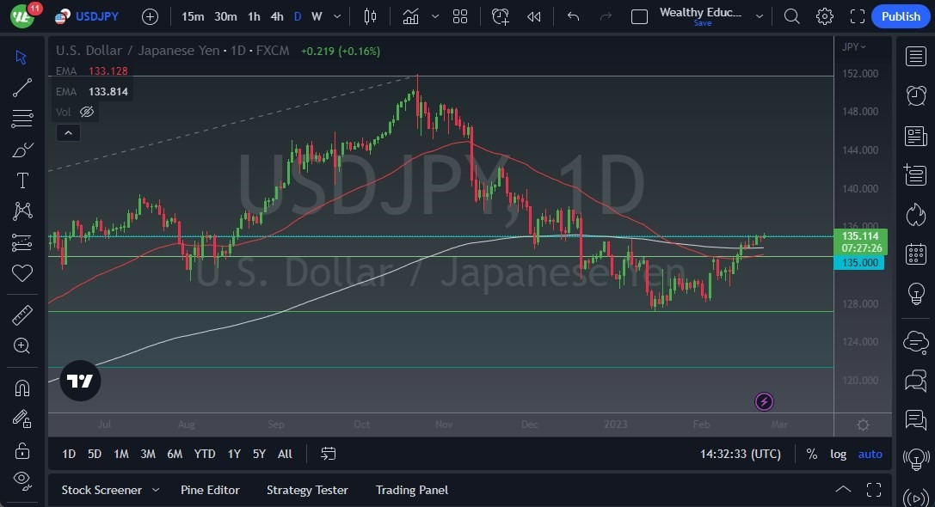Image resolution: width=935 pixels, height=507 pixels.
Task: Activate the magnet snap mode tool
Action: (22, 387)
